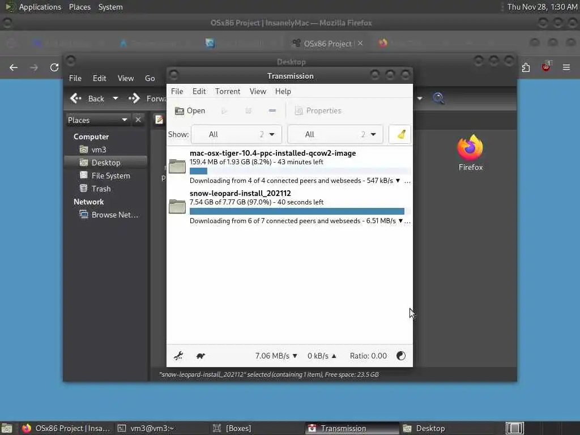This screenshot has height=435, width=580.
Task: Click show desktop icon in bottom panel
Action: tap(6, 428)
